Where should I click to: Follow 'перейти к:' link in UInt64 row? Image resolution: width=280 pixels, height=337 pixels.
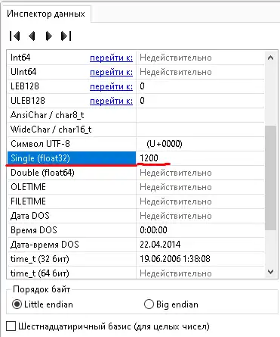point(111,72)
